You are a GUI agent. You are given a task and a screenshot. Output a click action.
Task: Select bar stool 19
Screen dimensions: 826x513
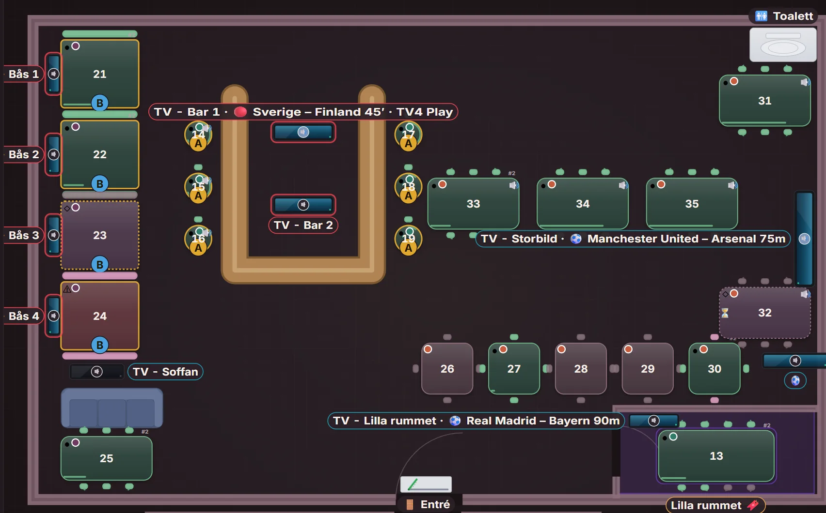[x=408, y=240]
